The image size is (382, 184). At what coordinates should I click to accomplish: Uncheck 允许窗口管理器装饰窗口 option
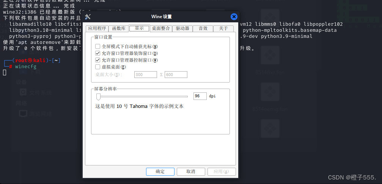coord(98,53)
